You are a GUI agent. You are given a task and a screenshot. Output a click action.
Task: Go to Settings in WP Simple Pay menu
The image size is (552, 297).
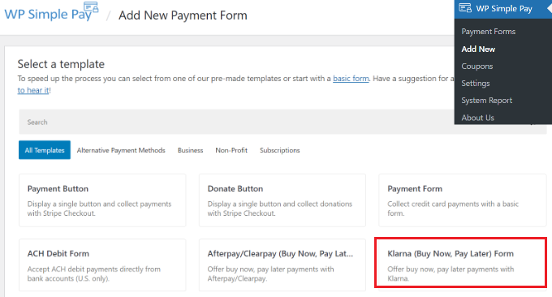[476, 84]
